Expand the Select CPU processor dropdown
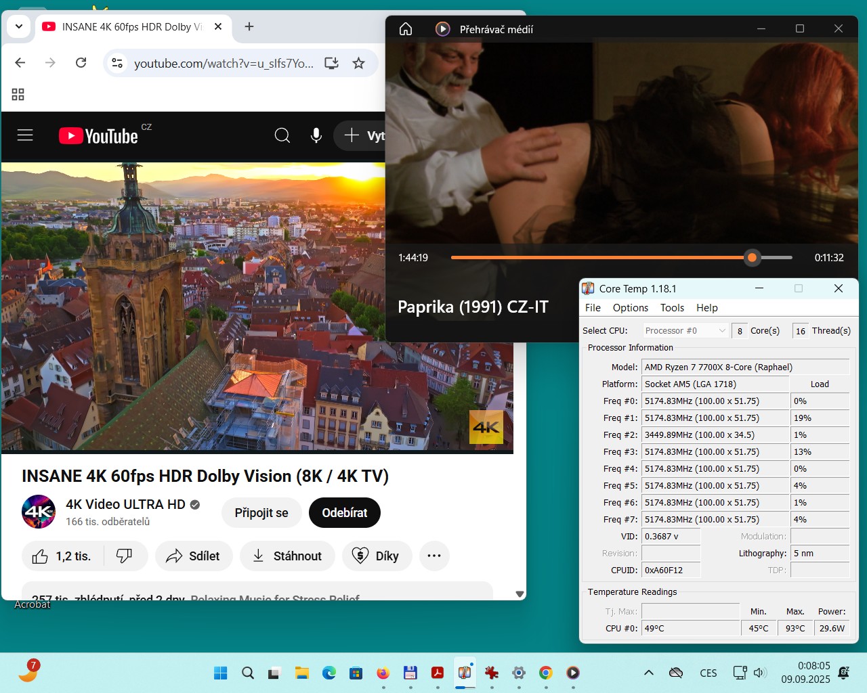867x693 pixels. tap(685, 330)
